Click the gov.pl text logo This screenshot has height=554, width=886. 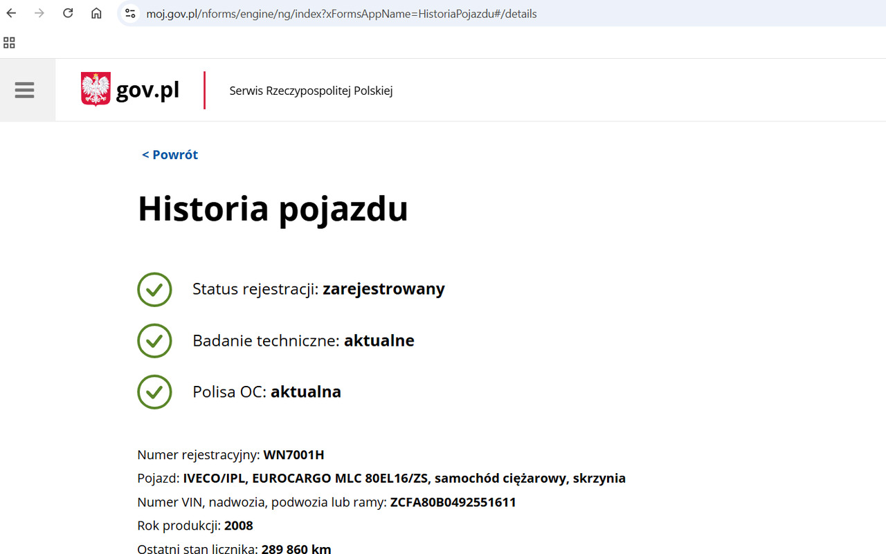(x=147, y=90)
